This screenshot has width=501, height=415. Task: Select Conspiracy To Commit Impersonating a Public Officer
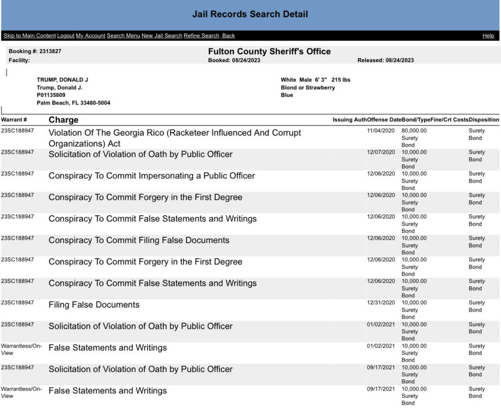(152, 176)
